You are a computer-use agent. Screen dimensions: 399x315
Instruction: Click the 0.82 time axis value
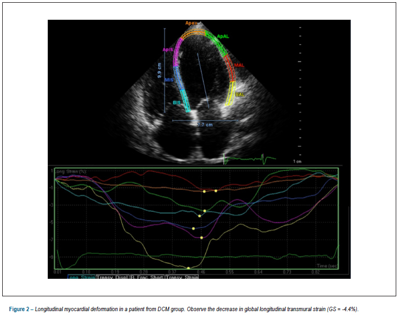(316, 272)
